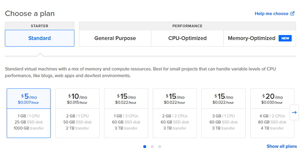Click the right arrow to see more plans
The width and height of the screenshot is (305, 153).
pyautogui.click(x=294, y=112)
